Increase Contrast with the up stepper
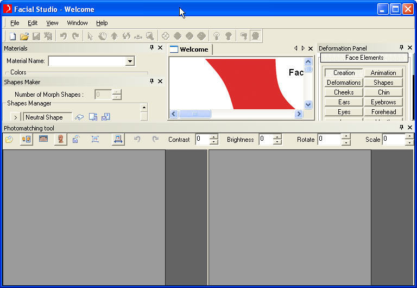The image size is (417, 288). coord(214,137)
